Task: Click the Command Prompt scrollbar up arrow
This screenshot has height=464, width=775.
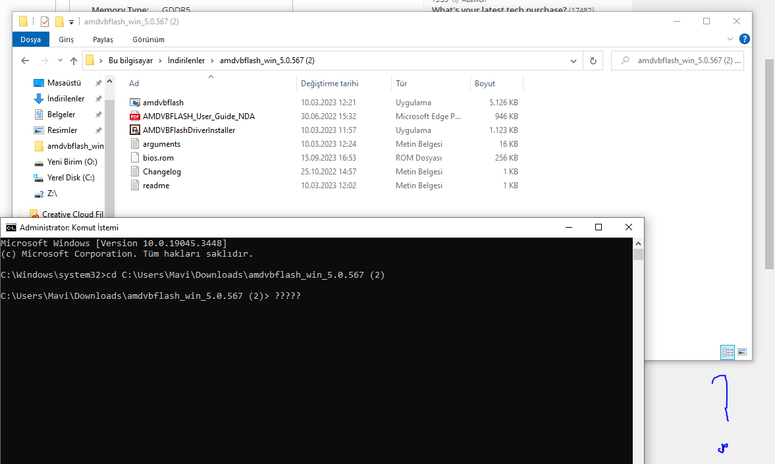Action: (638, 243)
